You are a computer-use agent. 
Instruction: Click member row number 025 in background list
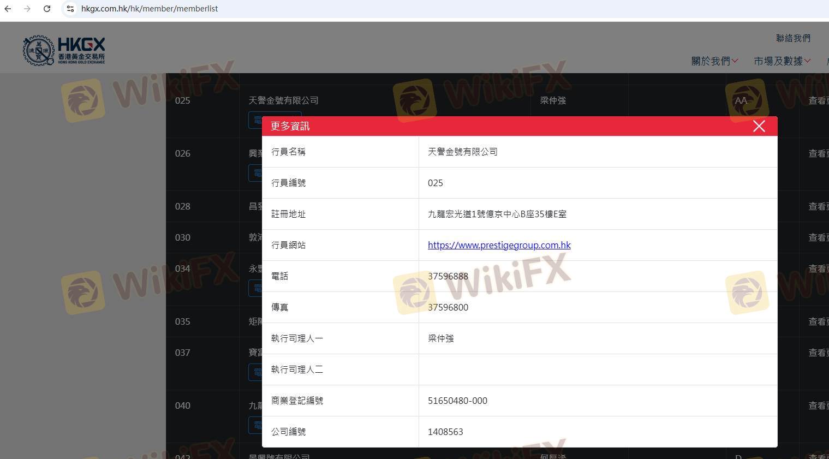pyautogui.click(x=182, y=100)
